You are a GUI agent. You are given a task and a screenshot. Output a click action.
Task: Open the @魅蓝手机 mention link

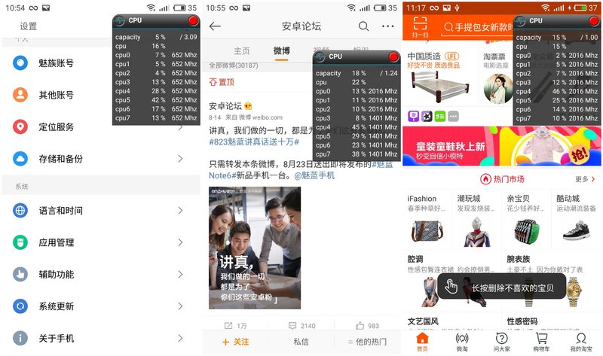[x=314, y=175]
